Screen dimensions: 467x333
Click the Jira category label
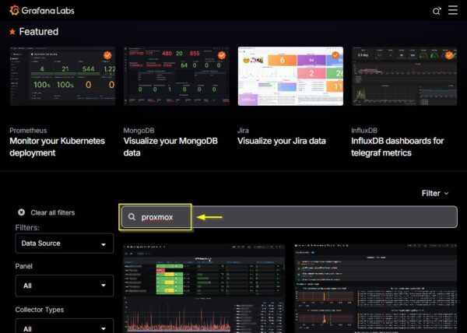tap(243, 131)
